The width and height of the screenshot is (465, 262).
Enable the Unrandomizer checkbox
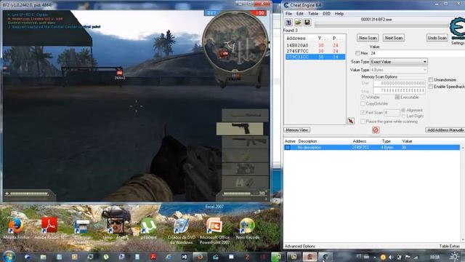tap(431, 80)
